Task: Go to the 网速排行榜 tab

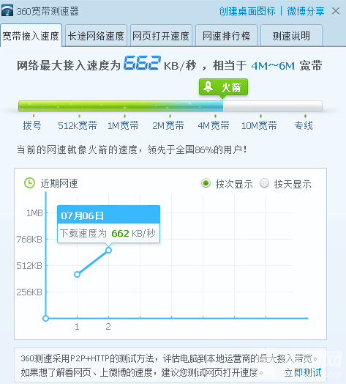Action: [x=226, y=36]
